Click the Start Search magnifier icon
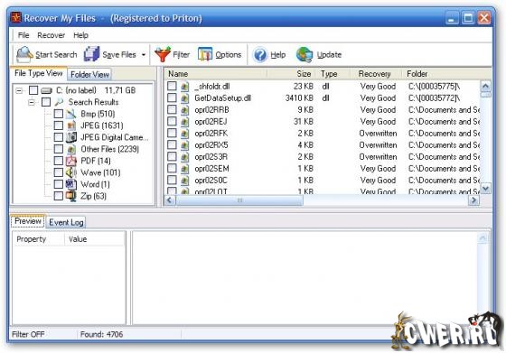The image size is (506, 353). [24, 54]
